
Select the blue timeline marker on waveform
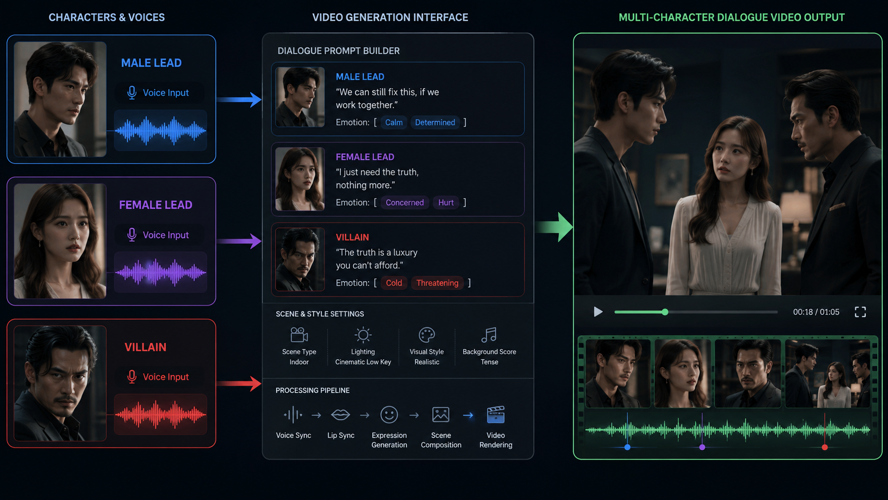627,447
